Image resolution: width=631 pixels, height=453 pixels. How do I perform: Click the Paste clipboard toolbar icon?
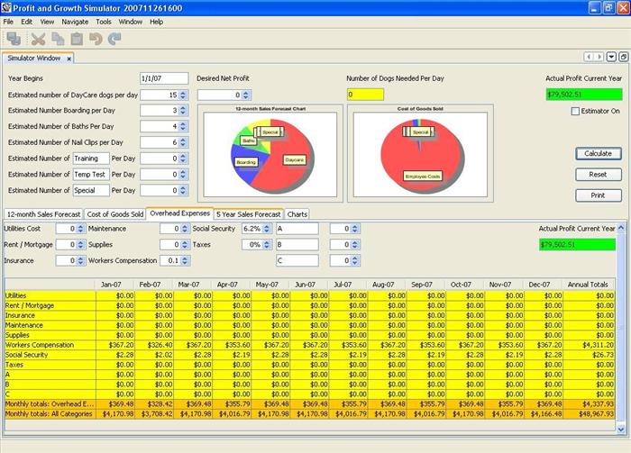[77, 39]
